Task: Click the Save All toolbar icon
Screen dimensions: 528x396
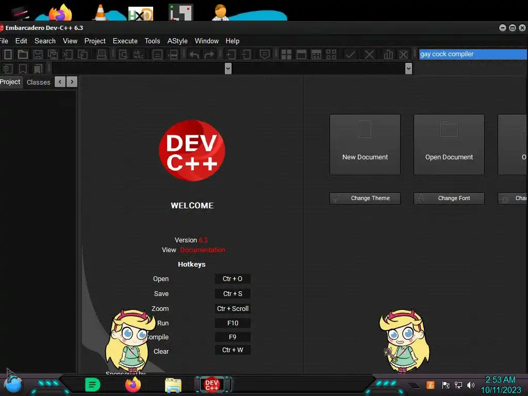Action: pyautogui.click(x=53, y=54)
